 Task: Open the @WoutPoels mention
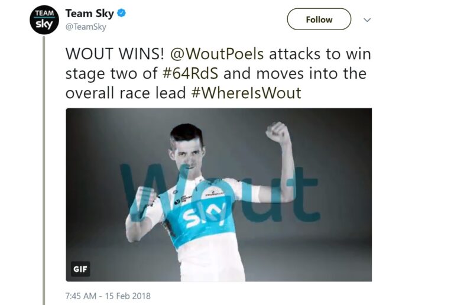tap(217, 54)
